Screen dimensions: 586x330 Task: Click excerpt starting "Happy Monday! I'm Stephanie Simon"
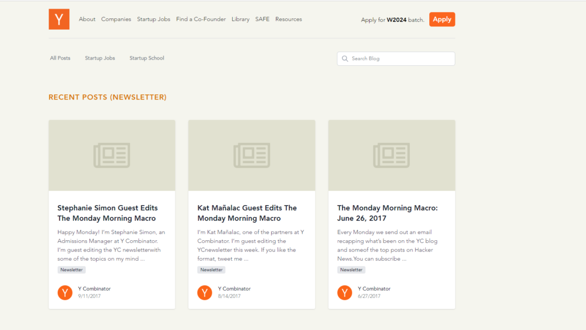coord(111,245)
